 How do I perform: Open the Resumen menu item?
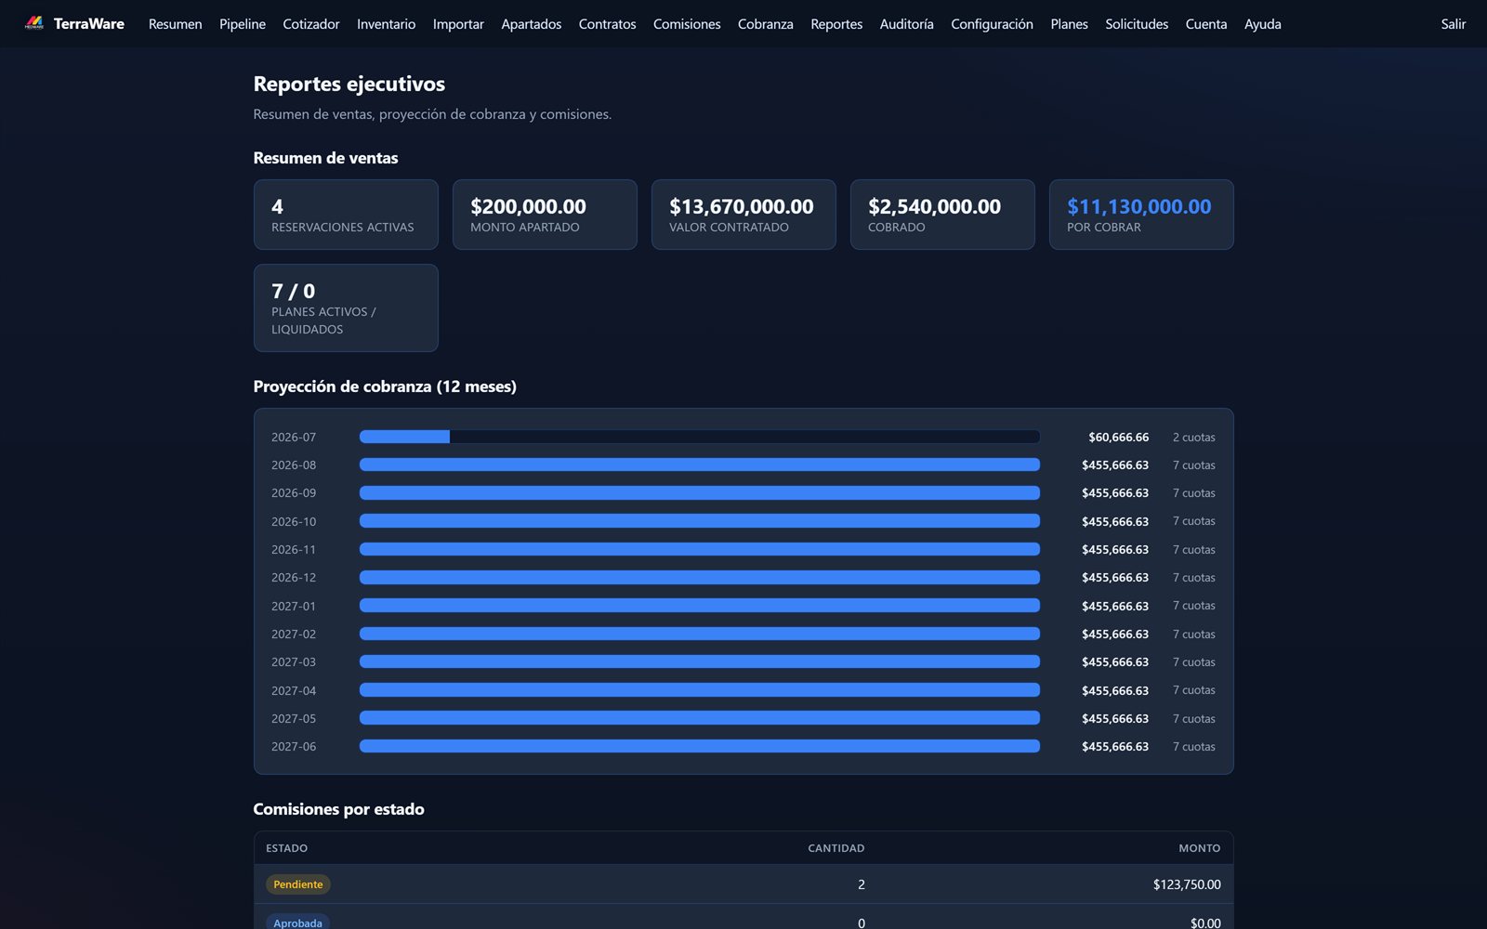point(175,24)
